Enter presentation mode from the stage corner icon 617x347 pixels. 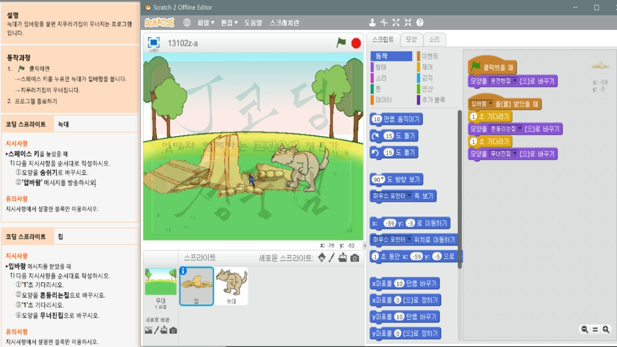153,42
